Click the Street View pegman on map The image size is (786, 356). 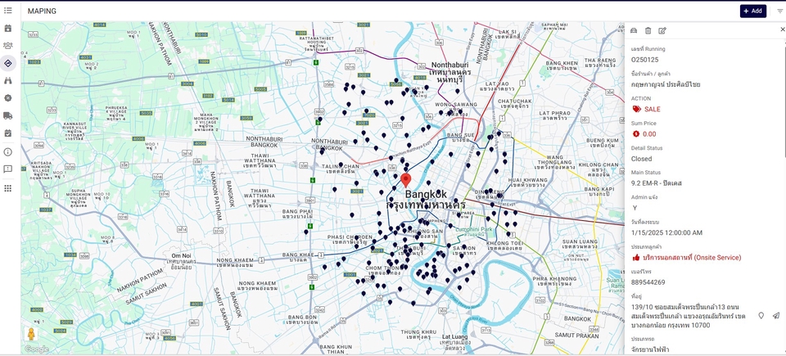(31, 334)
